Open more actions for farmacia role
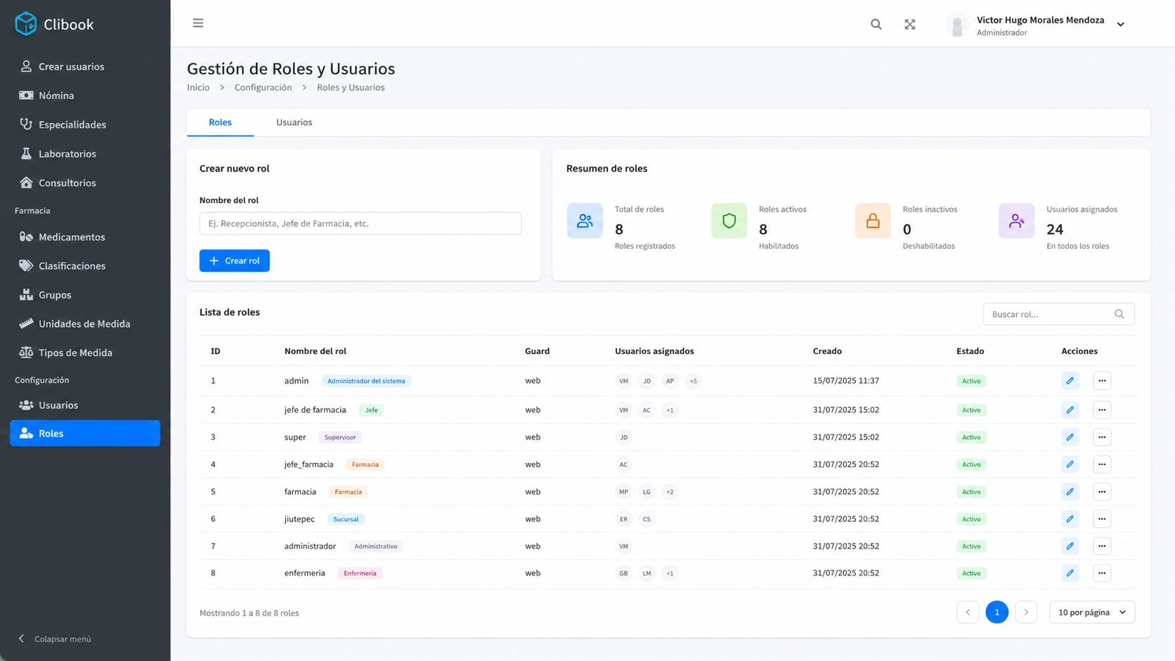This screenshot has width=1175, height=661. (x=1102, y=492)
